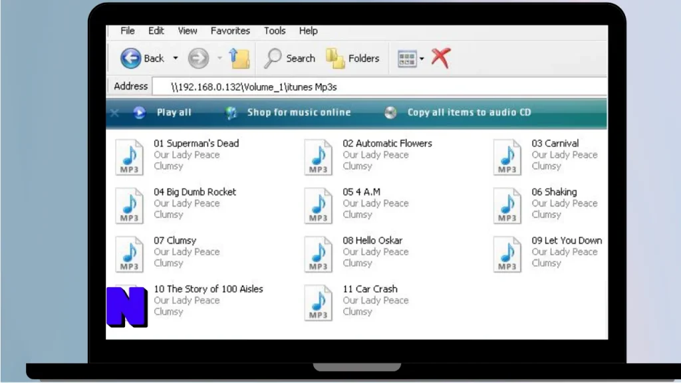Select MP3 icon for 07 Clumsy
The height and width of the screenshot is (383, 681).
(130, 255)
